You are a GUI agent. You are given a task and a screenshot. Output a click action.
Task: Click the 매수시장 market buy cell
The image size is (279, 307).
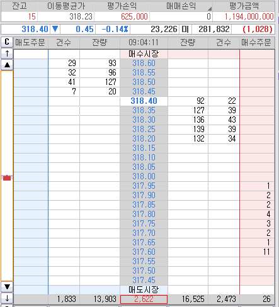(x=144, y=54)
